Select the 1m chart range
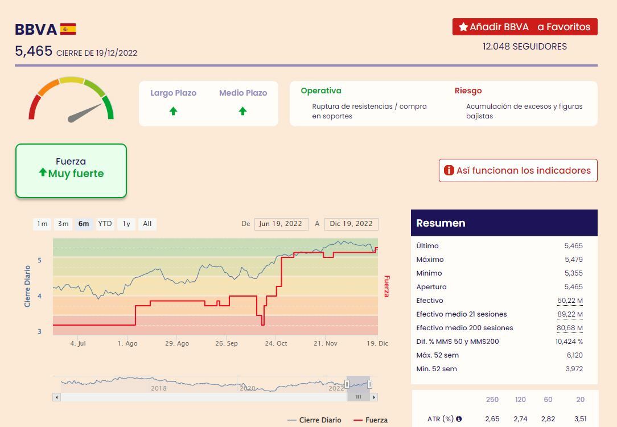Screen dimensions: 617x427 [42, 224]
